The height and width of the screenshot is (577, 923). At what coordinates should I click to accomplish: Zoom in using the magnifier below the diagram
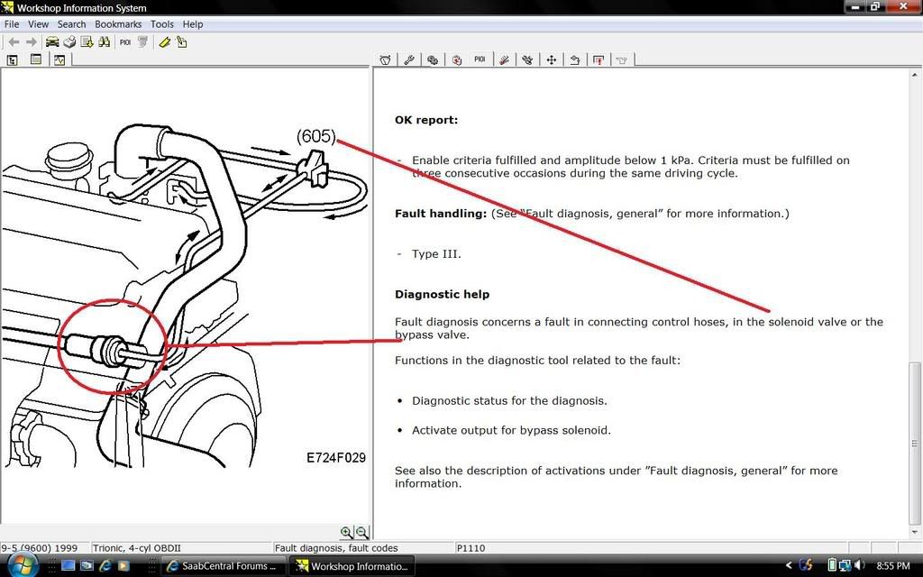[x=347, y=532]
